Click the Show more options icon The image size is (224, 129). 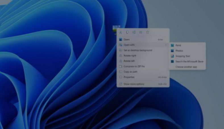point(121,84)
